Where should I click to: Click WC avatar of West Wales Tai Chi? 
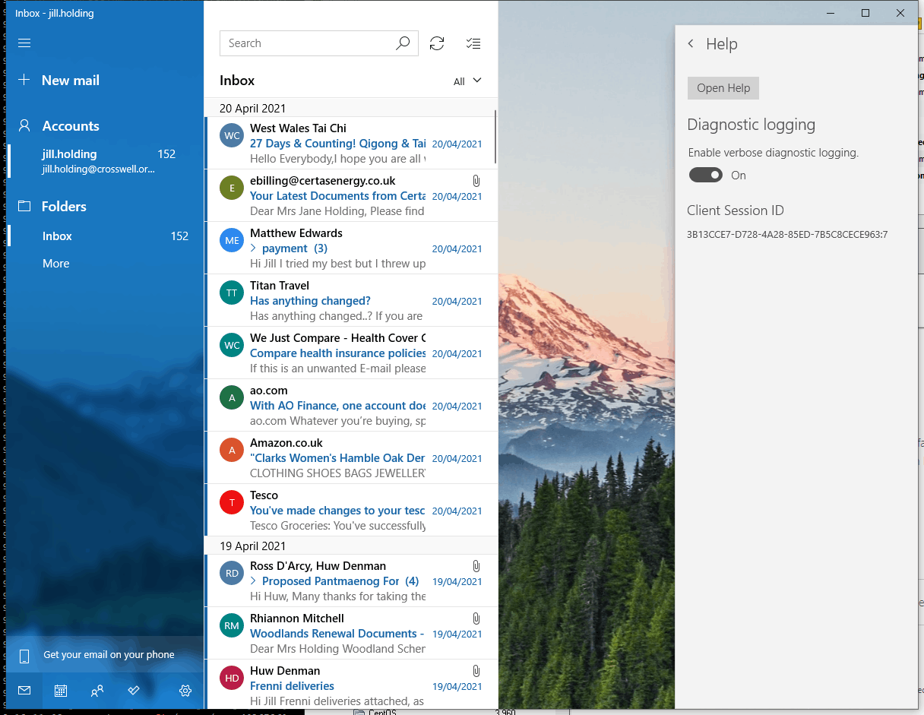[232, 135]
